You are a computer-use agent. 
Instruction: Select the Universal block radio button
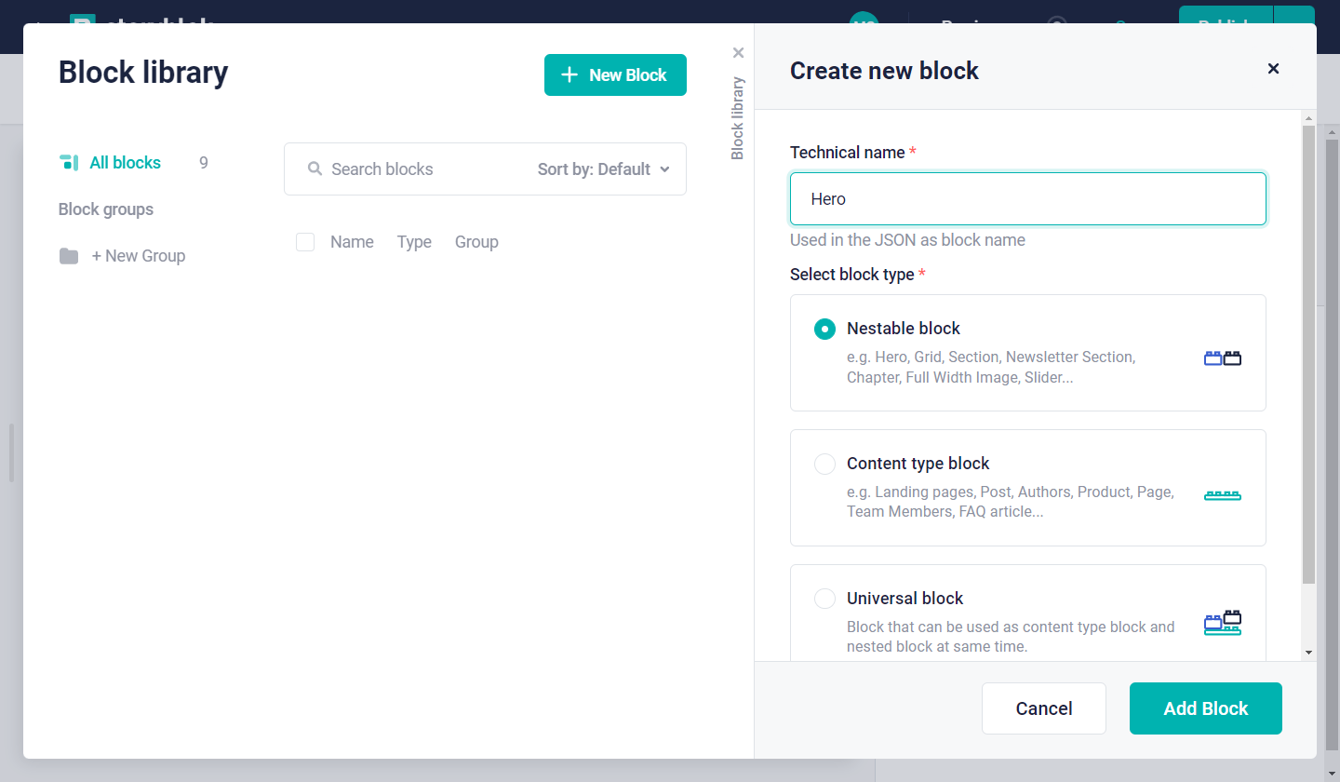point(824,599)
